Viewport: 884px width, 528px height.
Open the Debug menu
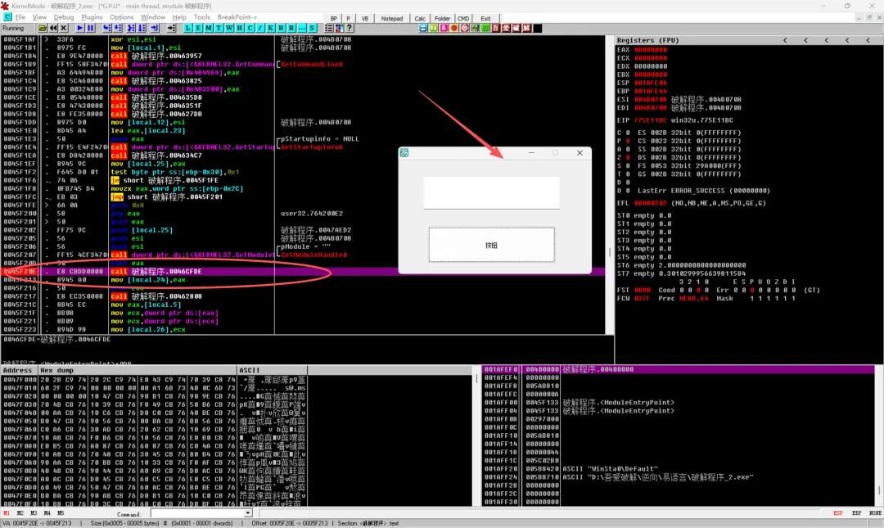[64, 17]
